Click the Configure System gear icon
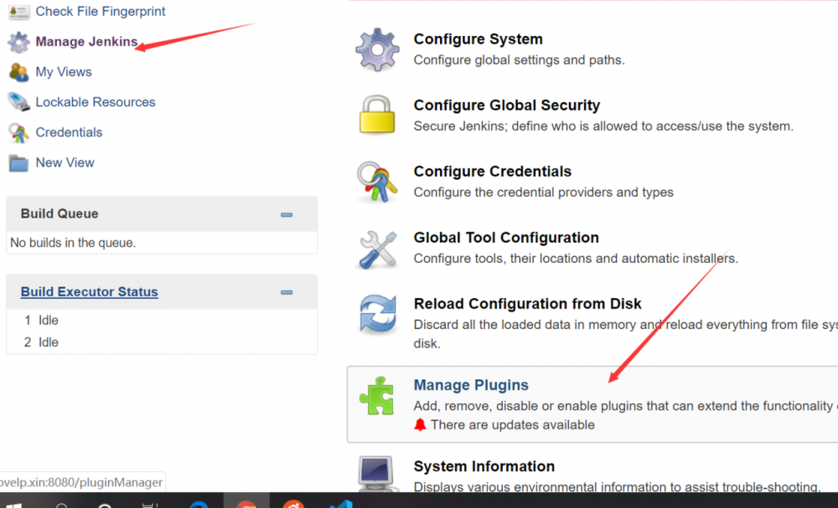Image resolution: width=838 pixels, height=508 pixels. click(377, 49)
